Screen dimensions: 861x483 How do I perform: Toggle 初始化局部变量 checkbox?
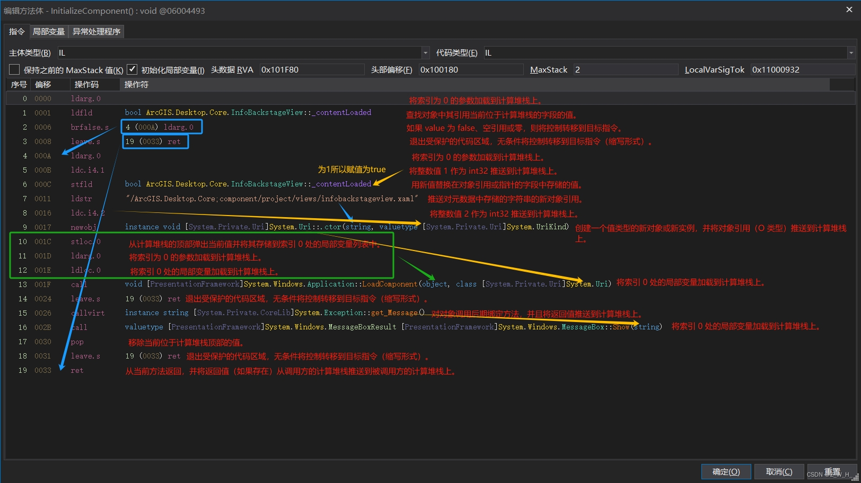(132, 69)
